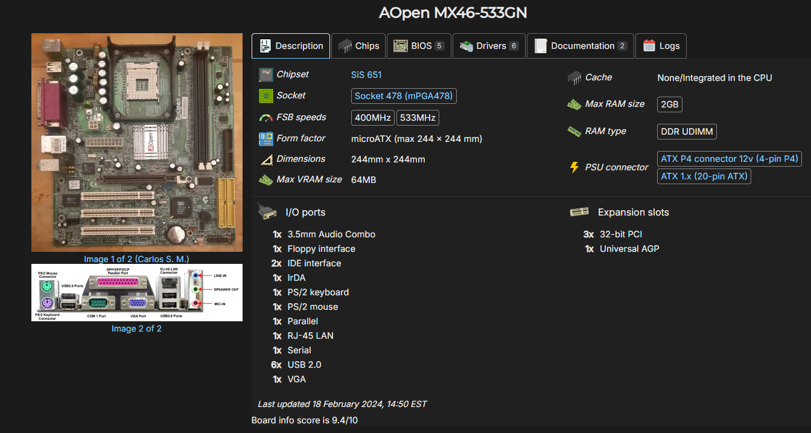Image resolution: width=811 pixels, height=433 pixels.
Task: Click the DDR UDIMM tag
Action: [x=687, y=131]
